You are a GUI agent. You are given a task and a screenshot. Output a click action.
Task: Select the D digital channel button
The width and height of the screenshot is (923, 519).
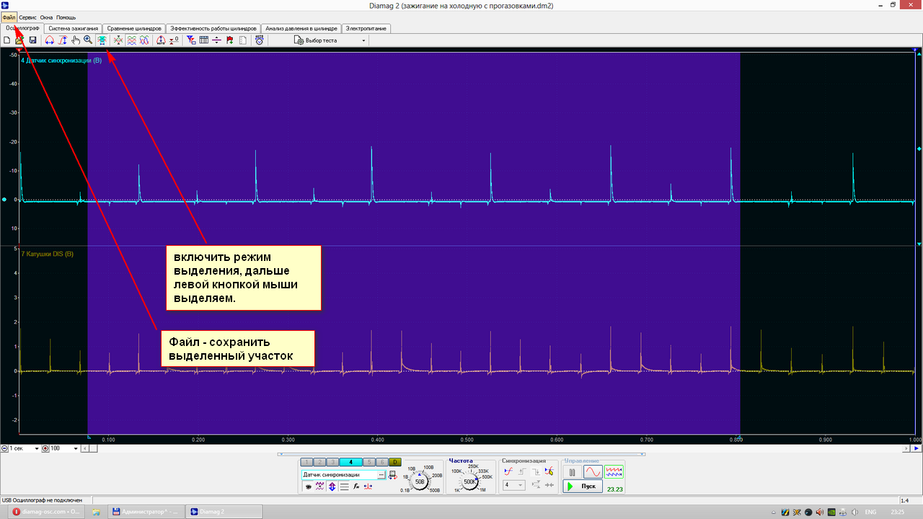(x=395, y=462)
